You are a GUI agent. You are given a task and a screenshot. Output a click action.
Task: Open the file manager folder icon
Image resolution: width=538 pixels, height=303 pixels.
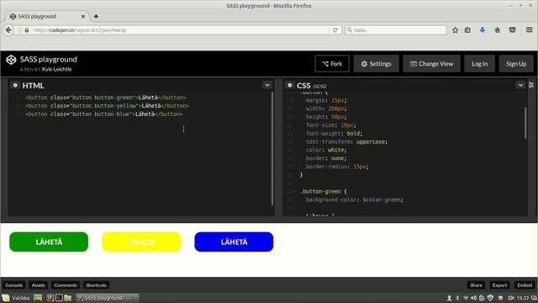click(68, 298)
